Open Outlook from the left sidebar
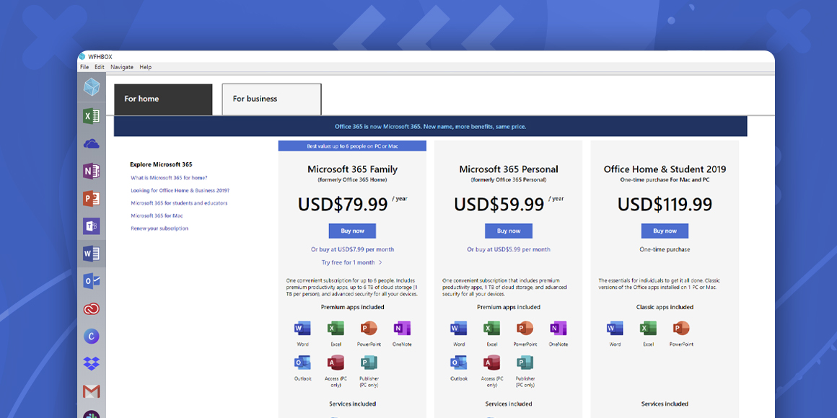Viewport: 837px width, 418px height. pyautogui.click(x=92, y=281)
